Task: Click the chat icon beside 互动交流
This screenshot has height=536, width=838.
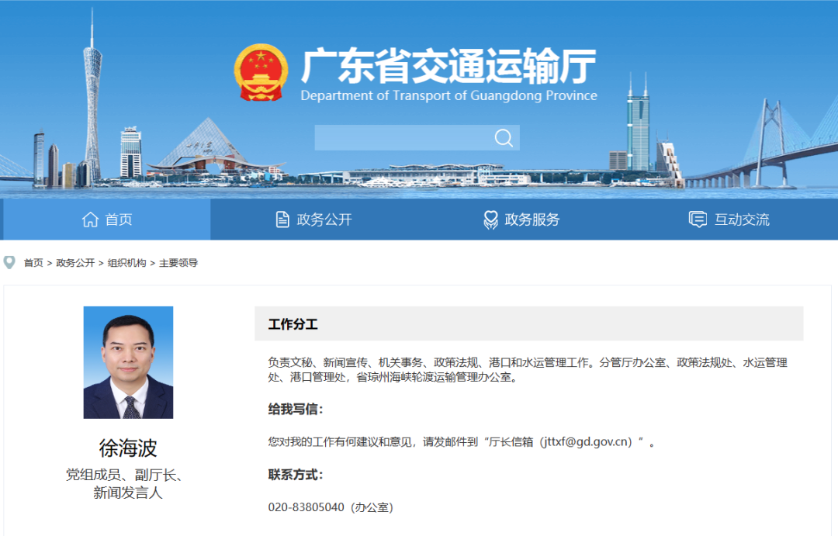Action: click(698, 219)
